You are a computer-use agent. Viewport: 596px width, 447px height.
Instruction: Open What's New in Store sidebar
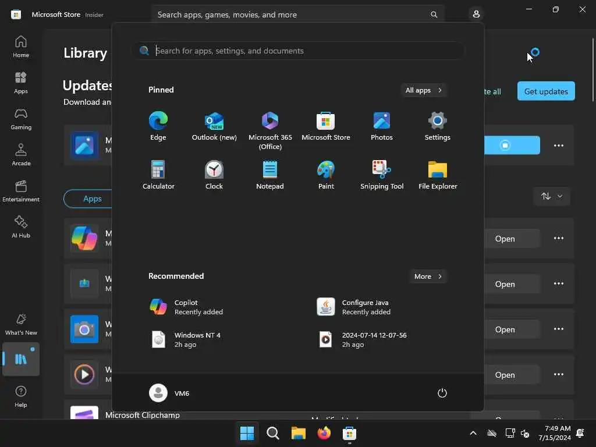21,324
